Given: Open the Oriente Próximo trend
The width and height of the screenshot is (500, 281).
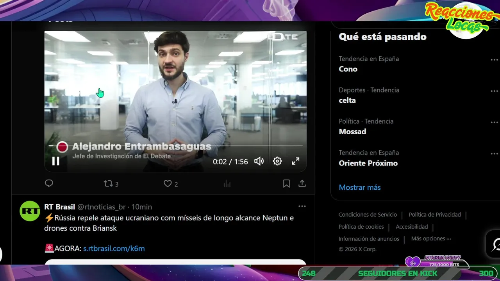Looking at the screenshot, I should (x=368, y=163).
